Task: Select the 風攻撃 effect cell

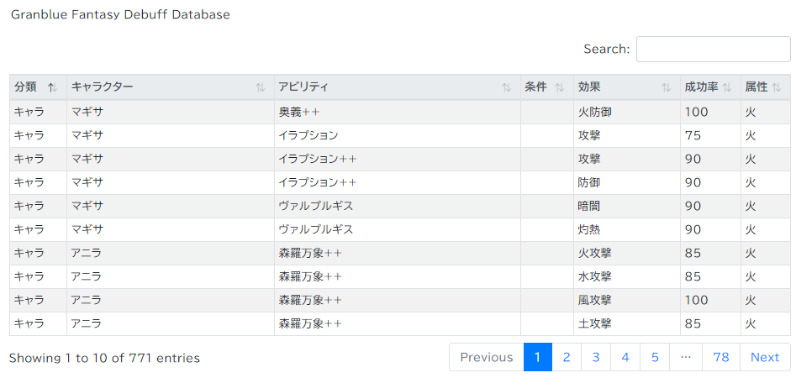Action: pyautogui.click(x=627, y=300)
